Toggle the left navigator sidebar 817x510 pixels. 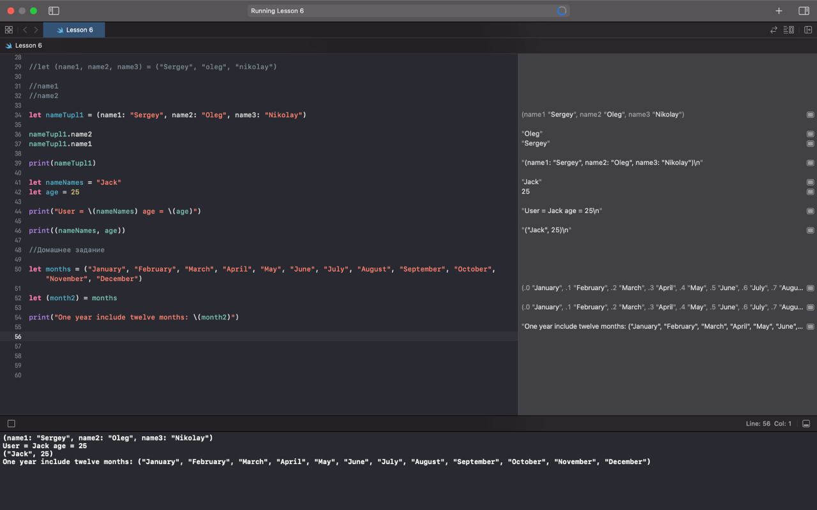pyautogui.click(x=54, y=11)
